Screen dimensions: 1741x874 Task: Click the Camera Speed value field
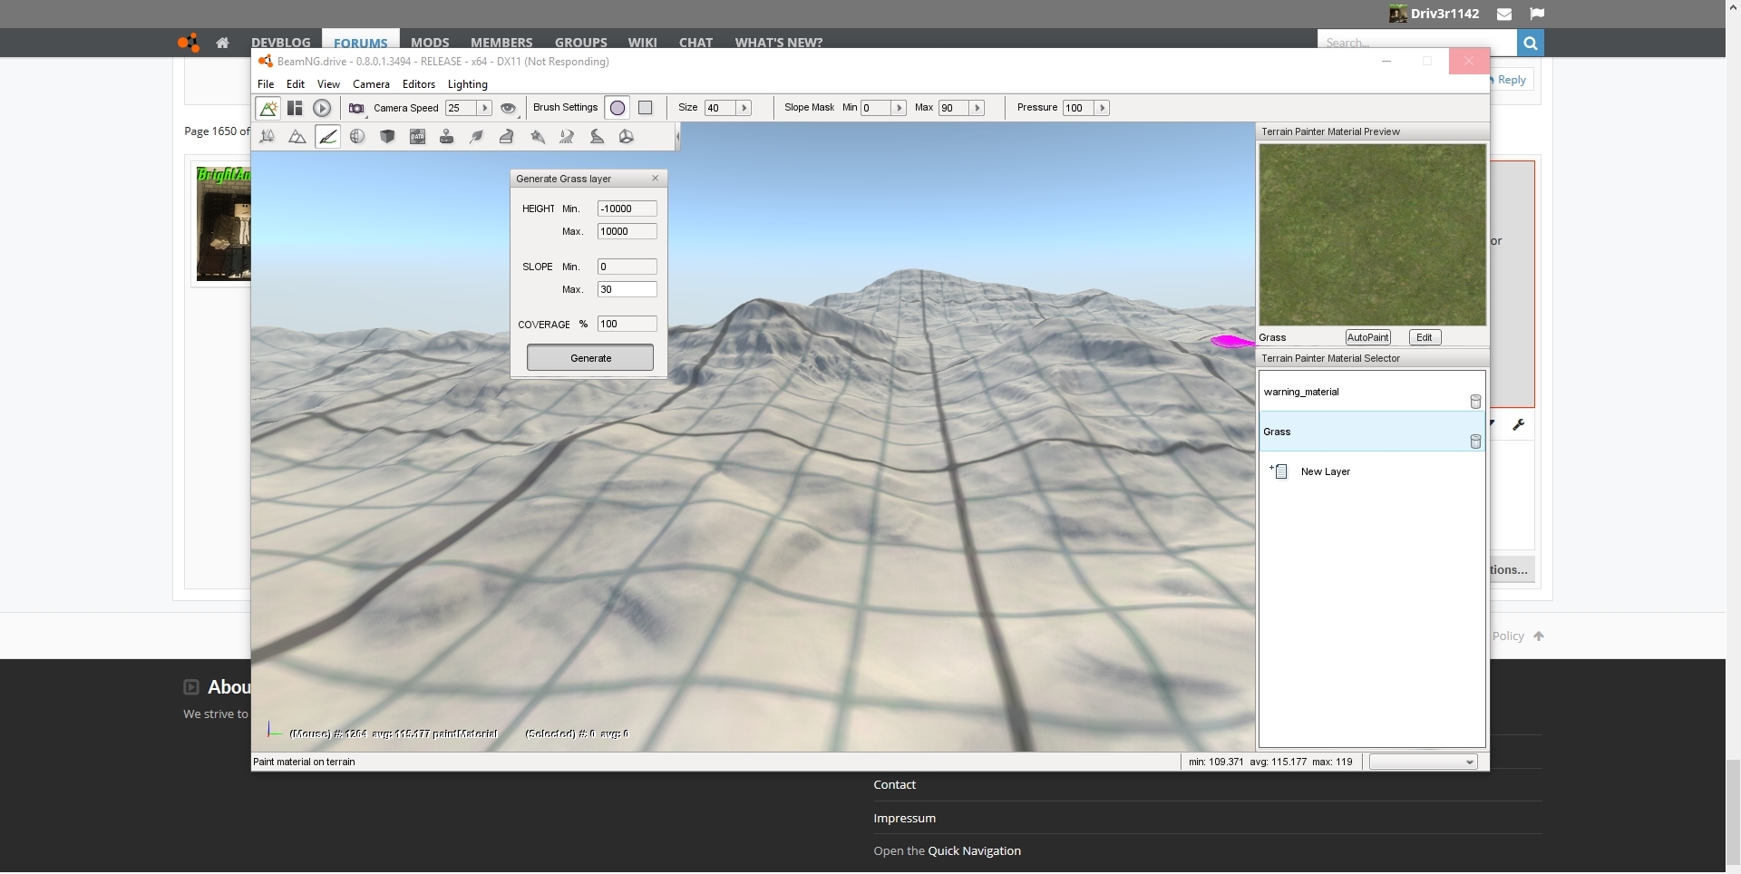[x=462, y=108]
